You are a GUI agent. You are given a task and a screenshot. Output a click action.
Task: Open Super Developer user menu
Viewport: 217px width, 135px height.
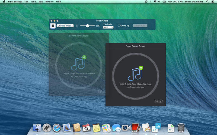point(194,2)
